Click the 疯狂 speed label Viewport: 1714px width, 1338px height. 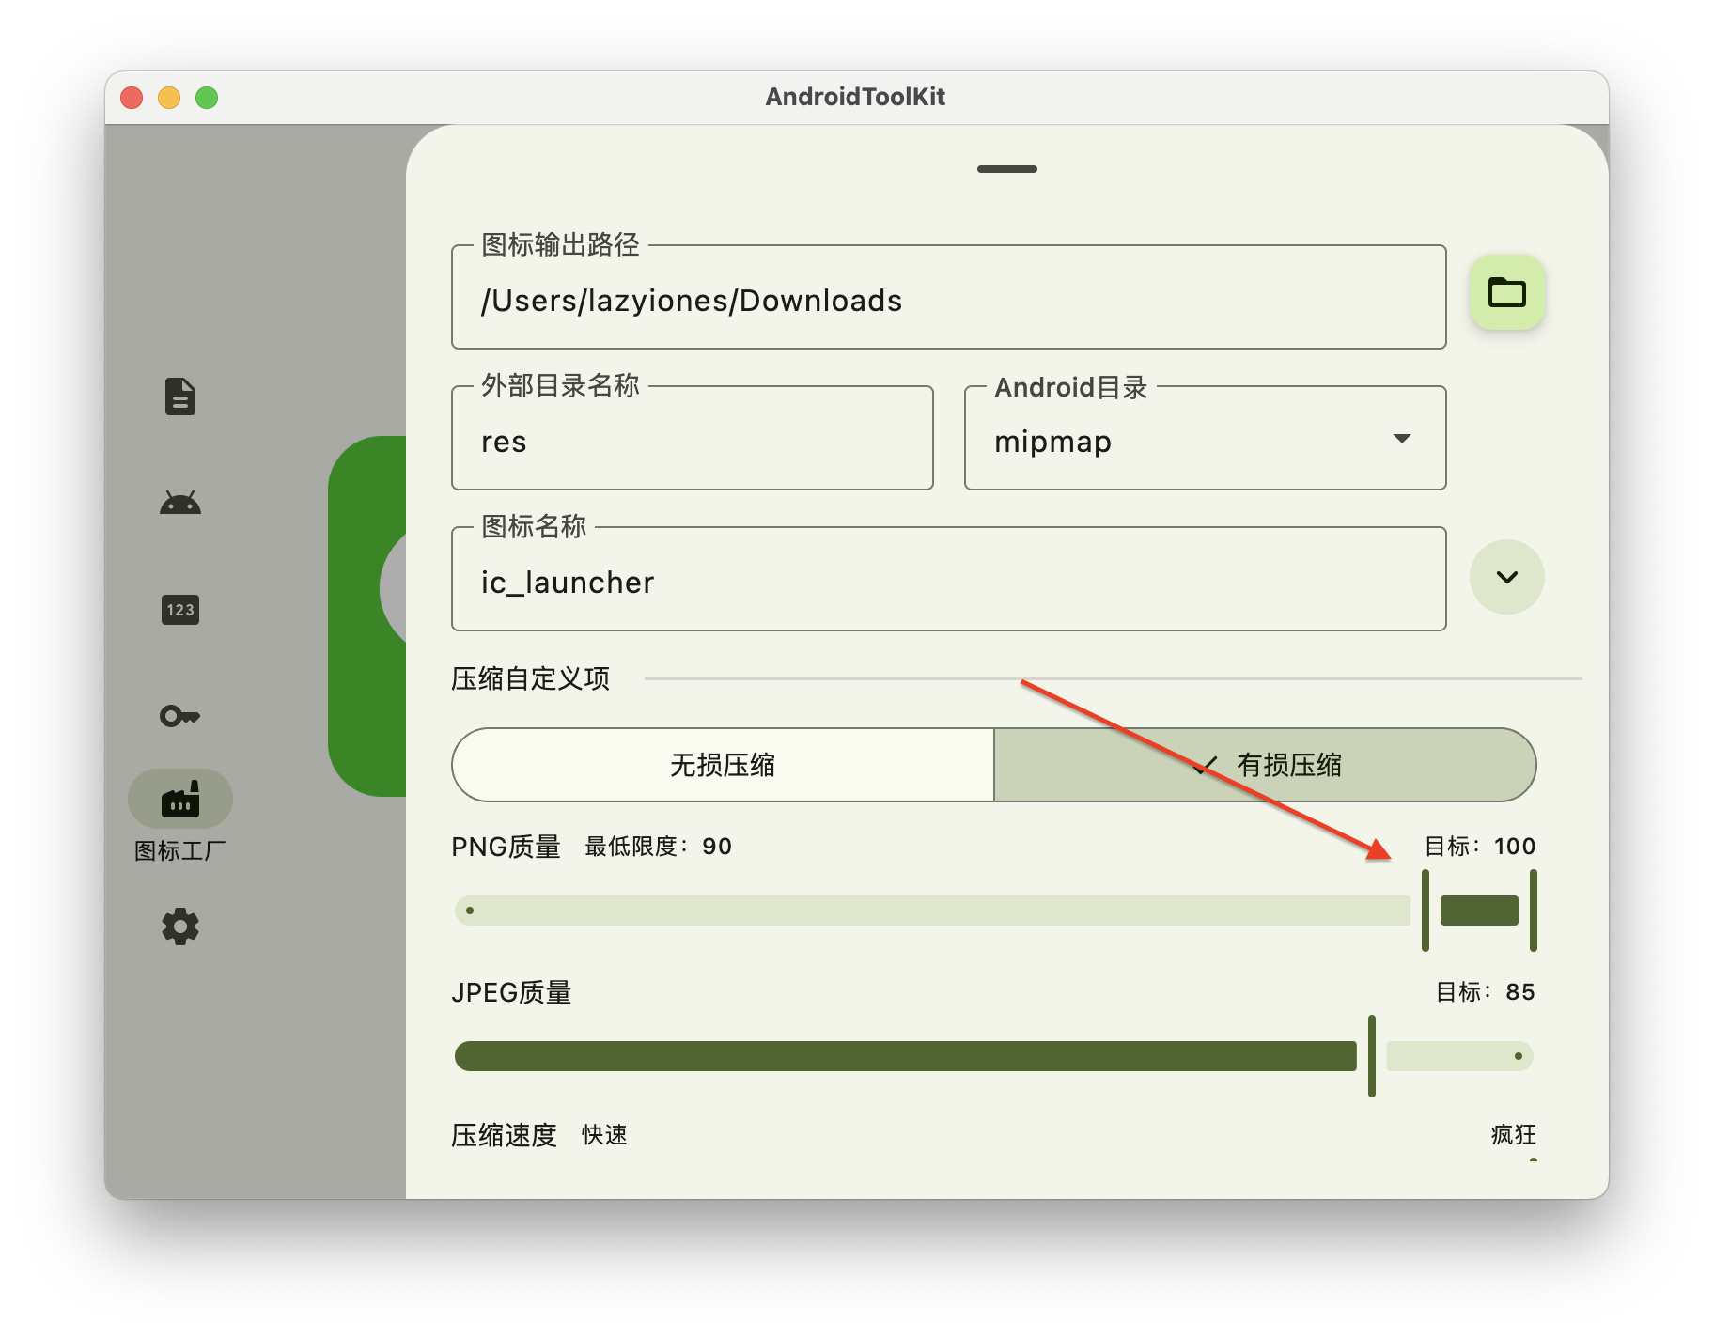pos(1514,1135)
